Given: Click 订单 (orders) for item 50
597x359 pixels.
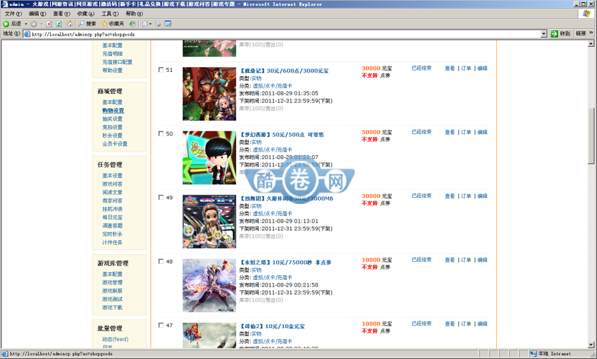Looking at the screenshot, I should (466, 132).
